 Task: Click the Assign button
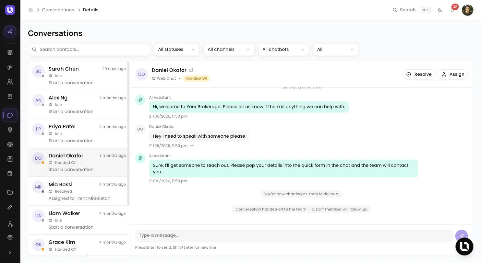click(x=453, y=74)
